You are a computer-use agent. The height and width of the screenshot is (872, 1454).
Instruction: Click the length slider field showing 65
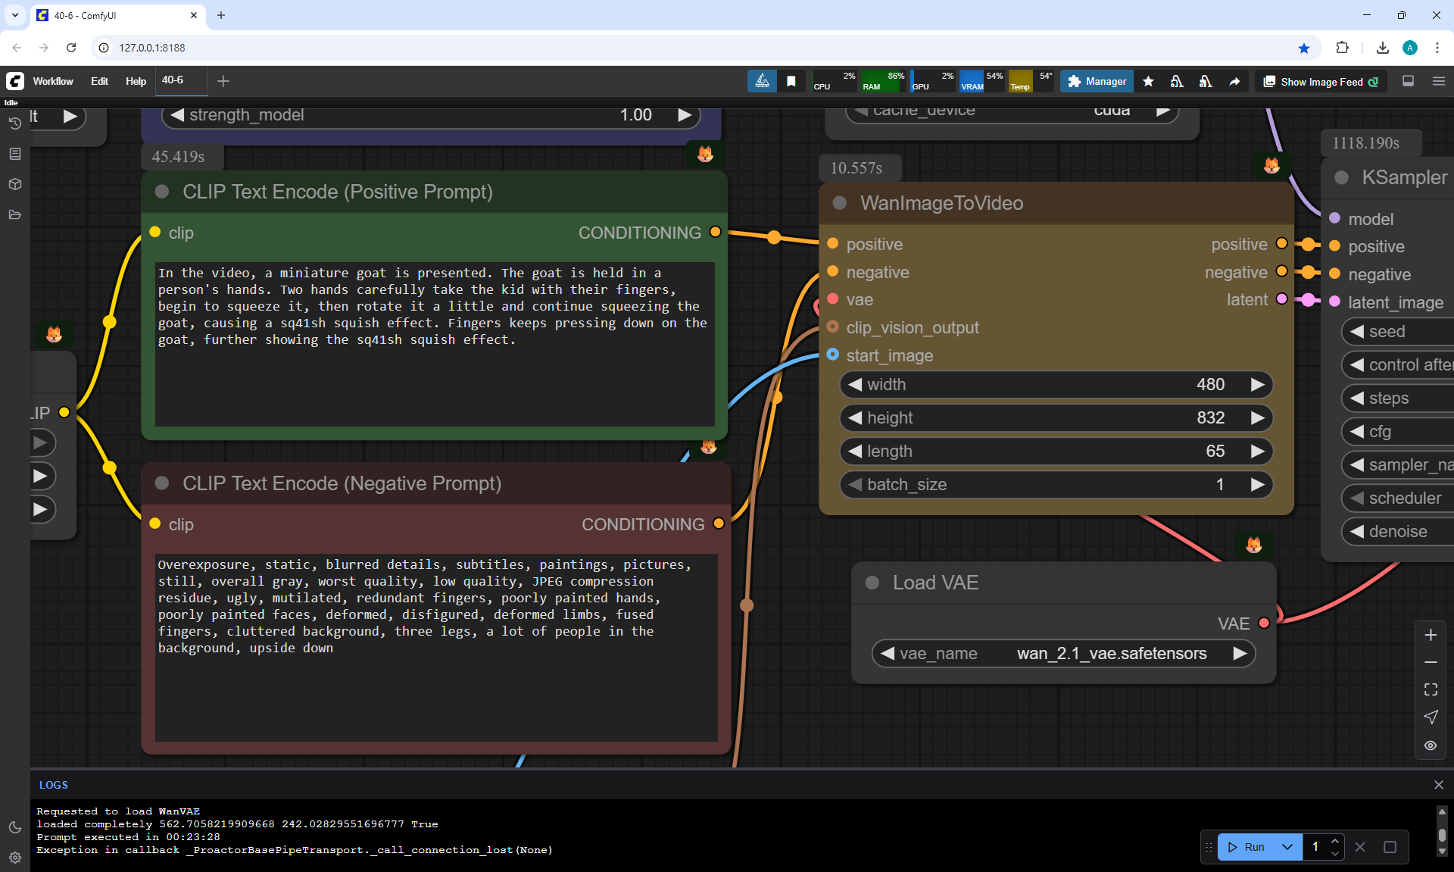(1056, 451)
